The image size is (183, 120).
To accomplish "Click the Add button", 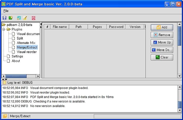I will click(162, 27).
